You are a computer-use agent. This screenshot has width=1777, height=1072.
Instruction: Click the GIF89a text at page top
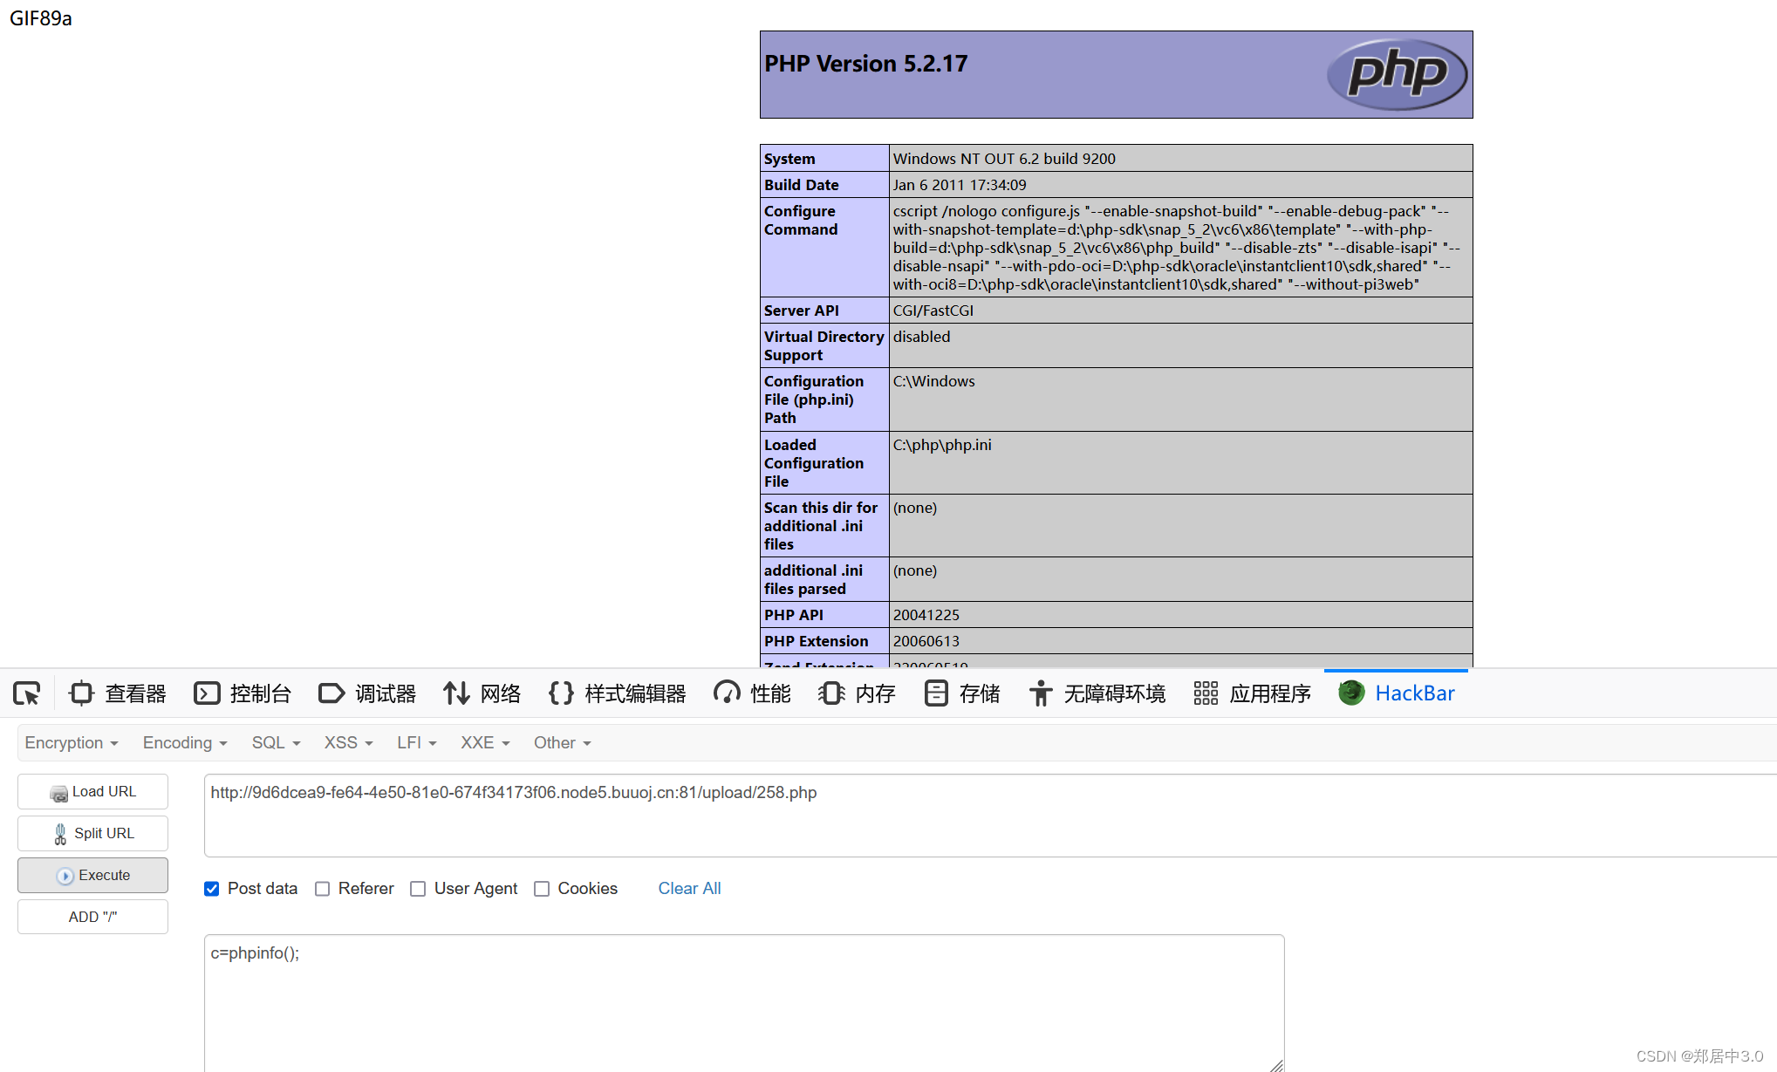pos(40,18)
